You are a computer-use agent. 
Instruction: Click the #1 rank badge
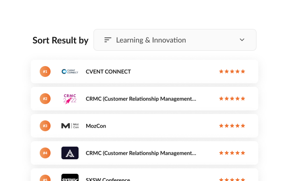coord(45,71)
